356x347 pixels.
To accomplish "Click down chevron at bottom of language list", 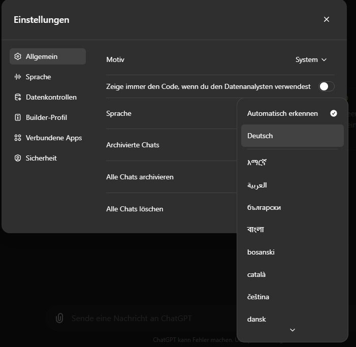I will [293, 330].
